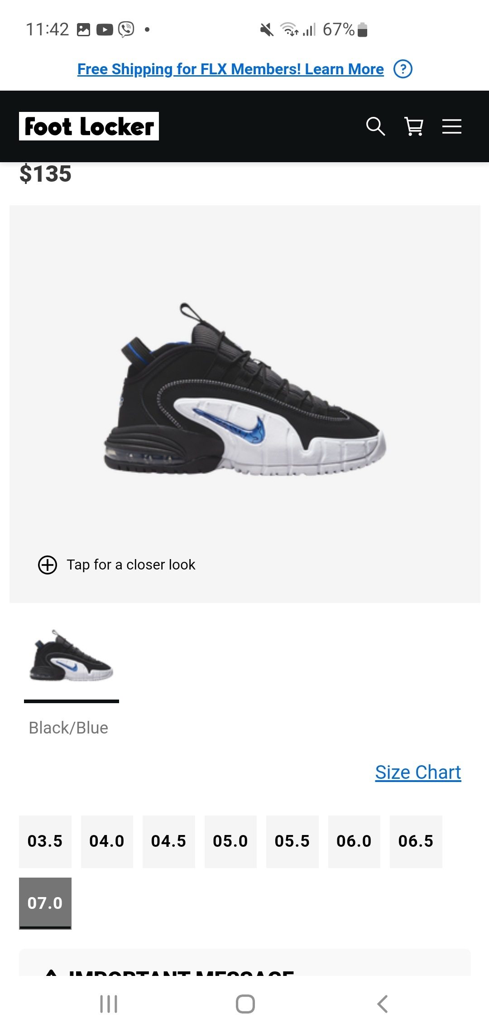Choose shoe size 05.0
The width and height of the screenshot is (489, 1033).
(x=230, y=841)
